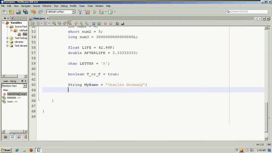
Task: Expand the Test Libraries node
Action: (7, 45)
